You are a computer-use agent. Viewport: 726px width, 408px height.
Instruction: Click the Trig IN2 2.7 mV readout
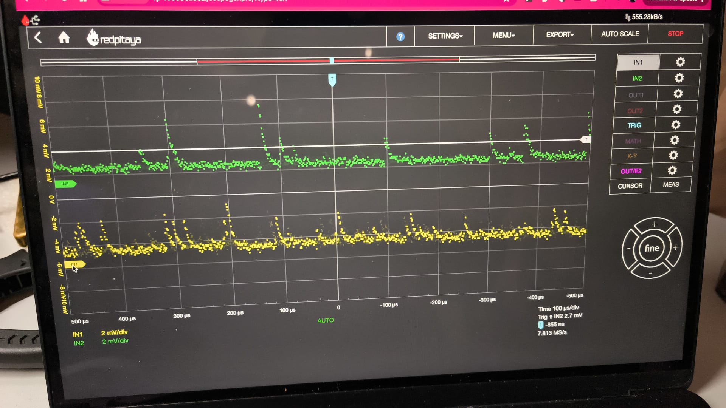coord(560,316)
